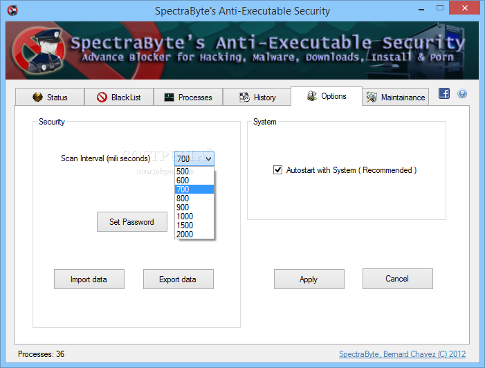Click the Processes: 36 status text
The image size is (485, 368).
(x=41, y=354)
